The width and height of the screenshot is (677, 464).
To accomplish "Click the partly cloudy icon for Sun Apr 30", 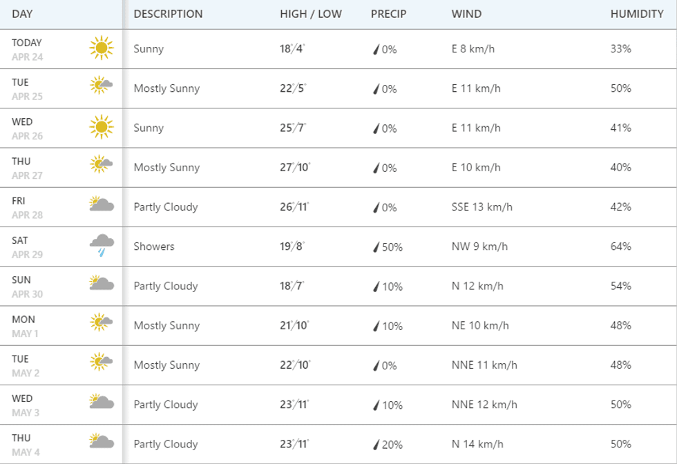I will 101,284.
